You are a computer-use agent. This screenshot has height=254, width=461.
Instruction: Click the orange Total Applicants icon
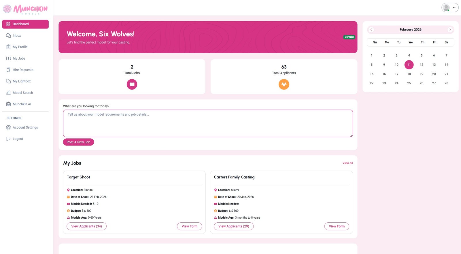284,84
